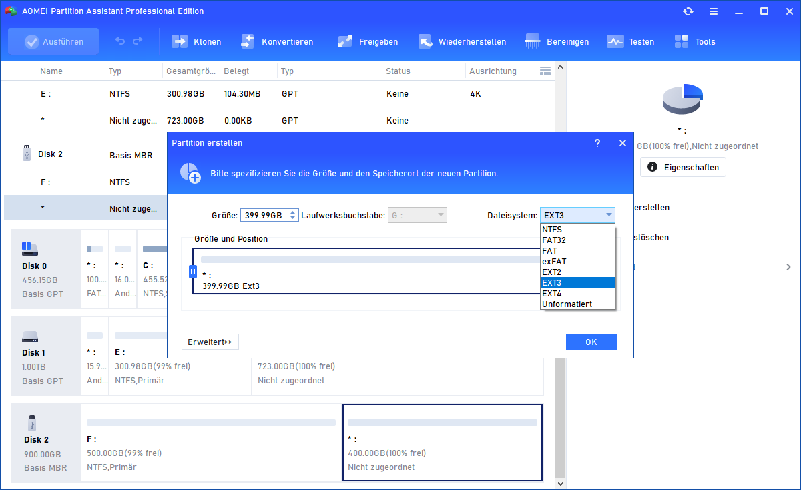Click the undo arrow icon
The width and height of the screenshot is (801, 490).
[x=120, y=41]
